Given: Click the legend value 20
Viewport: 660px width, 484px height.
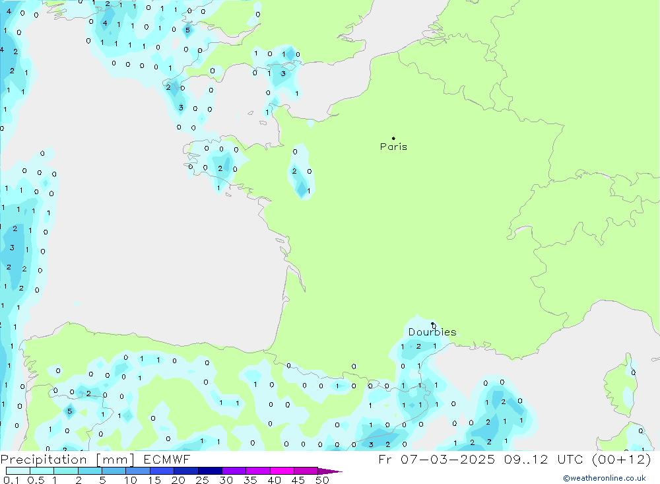Looking at the screenshot, I should pyautogui.click(x=178, y=480).
